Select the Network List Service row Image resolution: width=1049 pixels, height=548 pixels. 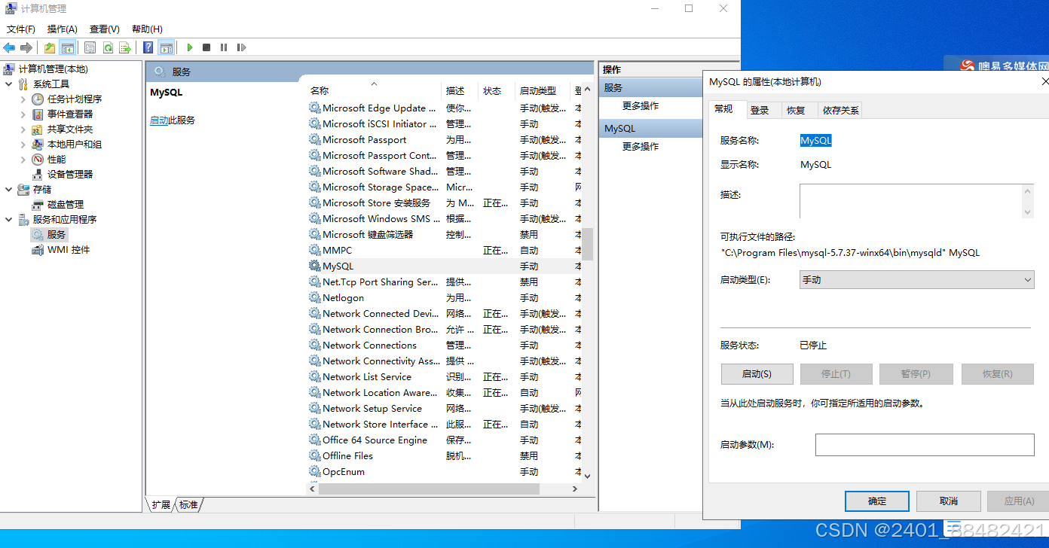click(444, 377)
